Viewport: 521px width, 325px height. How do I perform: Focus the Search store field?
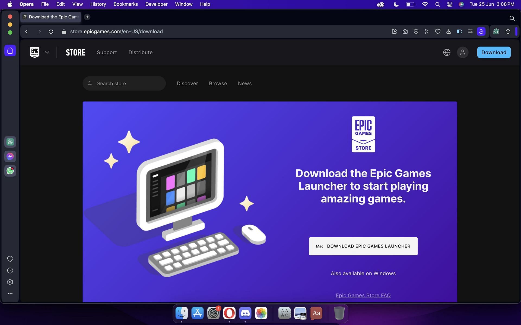pos(124,83)
